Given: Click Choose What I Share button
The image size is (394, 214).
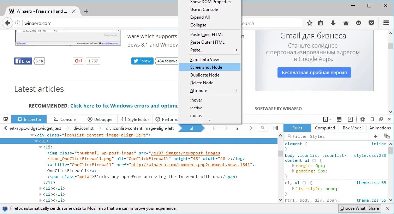Looking at the screenshot, I should pyautogui.click(x=359, y=208).
